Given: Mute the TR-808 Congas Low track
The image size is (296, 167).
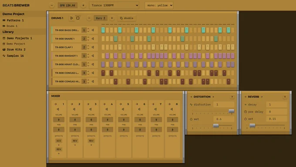Looking at the screenshot, I should pyautogui.click(x=93, y=73).
